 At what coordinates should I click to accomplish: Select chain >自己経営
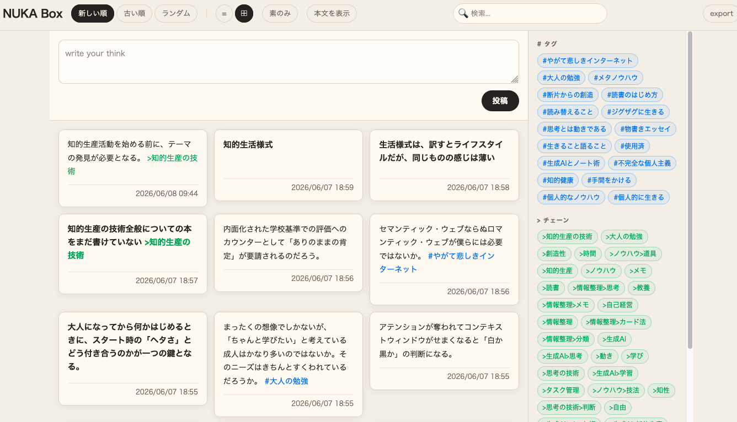[x=618, y=305]
